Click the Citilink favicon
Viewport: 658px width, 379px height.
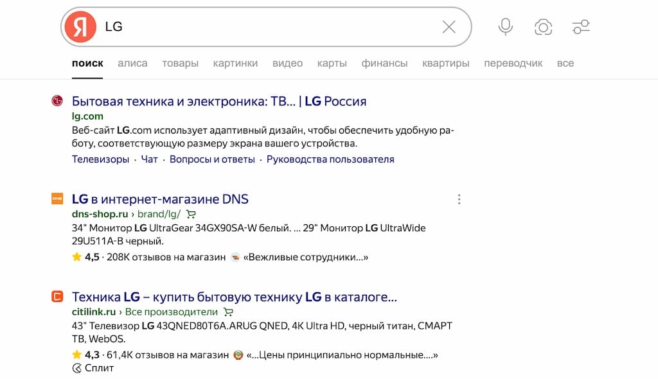[x=57, y=297]
